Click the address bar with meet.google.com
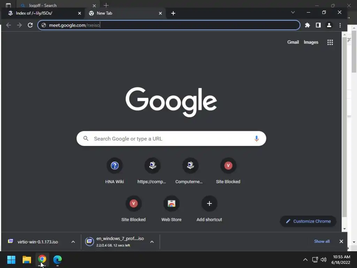Image resolution: width=357 pixels, height=268 pixels. point(169,25)
